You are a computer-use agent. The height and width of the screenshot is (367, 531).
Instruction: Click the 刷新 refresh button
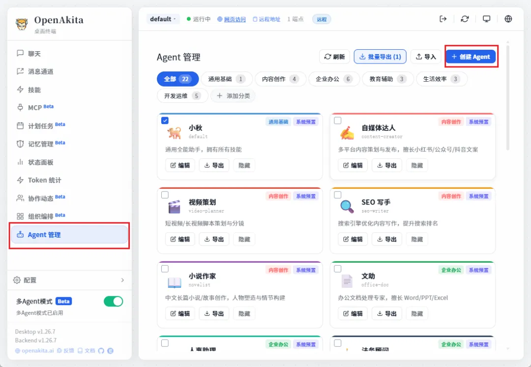click(335, 57)
